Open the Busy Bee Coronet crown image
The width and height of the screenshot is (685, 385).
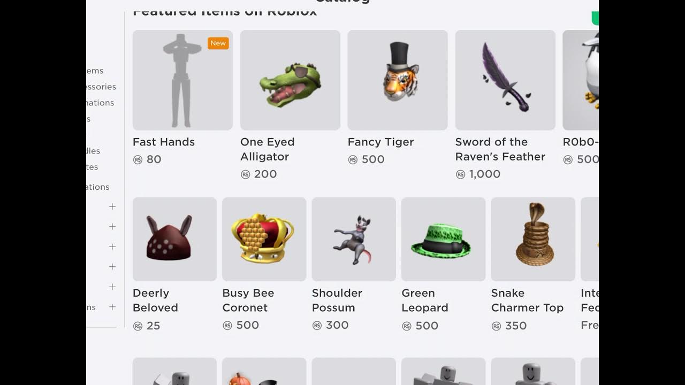pyautogui.click(x=264, y=239)
